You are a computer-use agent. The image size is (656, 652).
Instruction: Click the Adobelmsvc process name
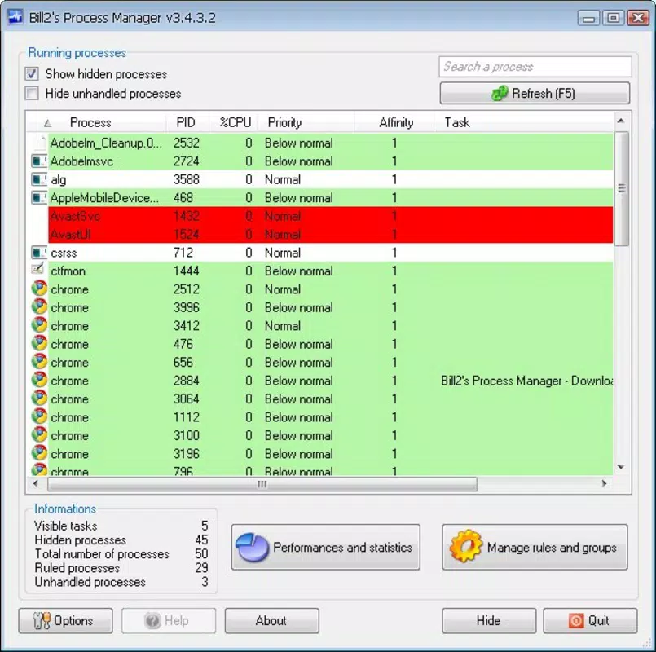click(x=81, y=161)
